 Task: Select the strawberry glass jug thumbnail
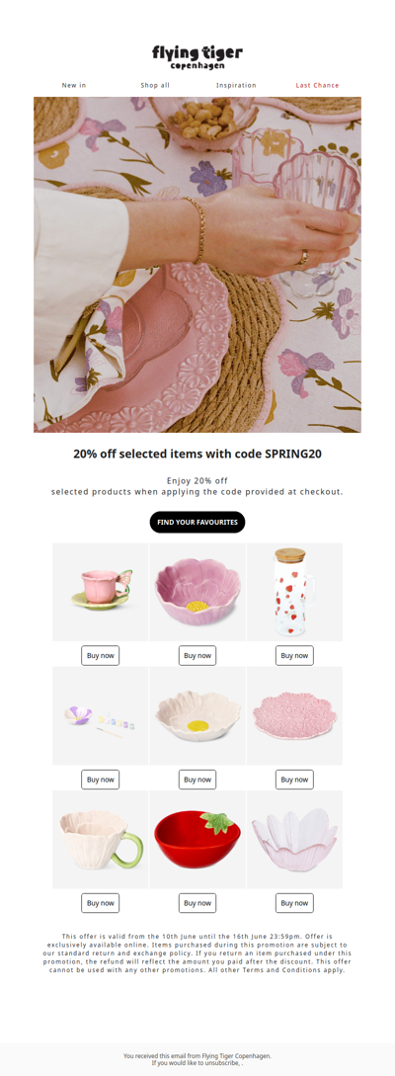(295, 592)
